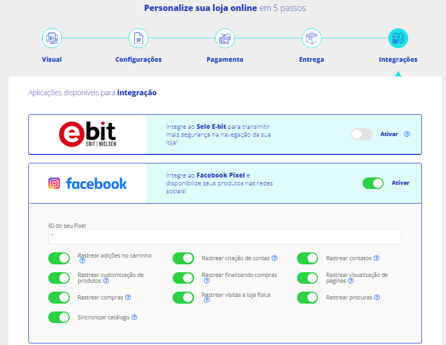Open the Integrações step icon
The image size is (446, 345).
[x=398, y=38]
